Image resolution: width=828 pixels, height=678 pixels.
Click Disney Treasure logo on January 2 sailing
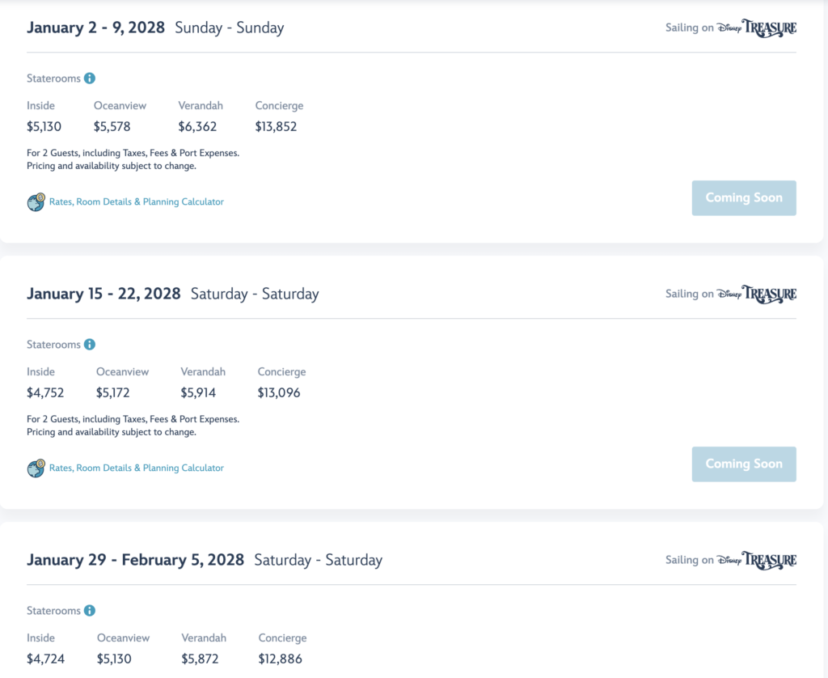[x=757, y=28]
